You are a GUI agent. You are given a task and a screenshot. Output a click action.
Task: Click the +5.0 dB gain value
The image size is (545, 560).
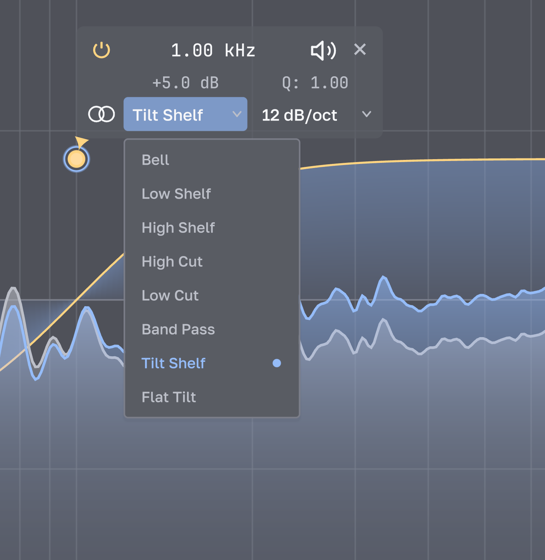click(x=186, y=83)
